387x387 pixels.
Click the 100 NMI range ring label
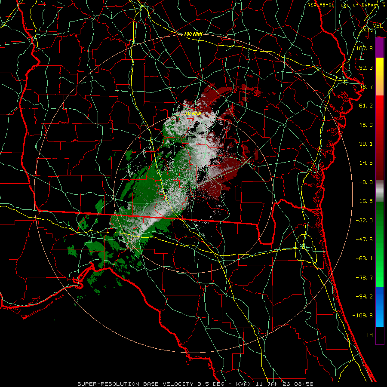pyautogui.click(x=193, y=34)
